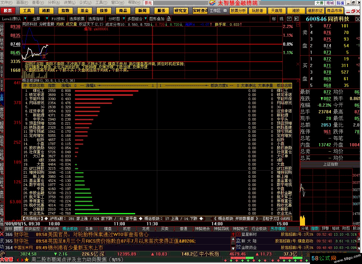Click the red arrow icon beside the 2.2% label
The height and width of the screenshot is (264, 362).
[x=298, y=25]
